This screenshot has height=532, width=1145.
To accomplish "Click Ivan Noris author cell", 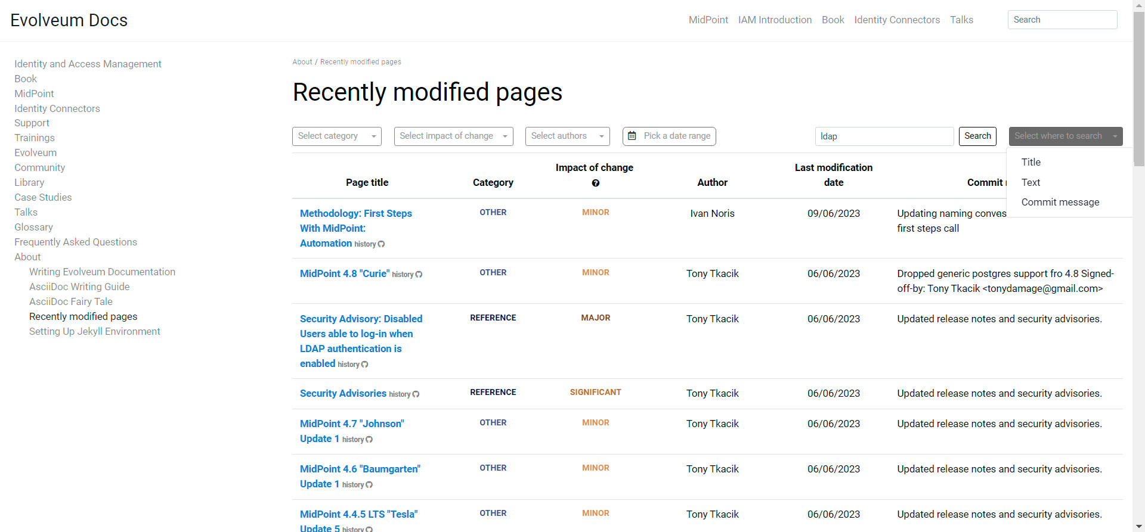I will click(712, 213).
